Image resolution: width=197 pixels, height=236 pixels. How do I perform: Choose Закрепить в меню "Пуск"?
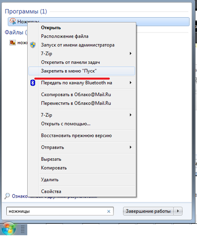pos(82,71)
